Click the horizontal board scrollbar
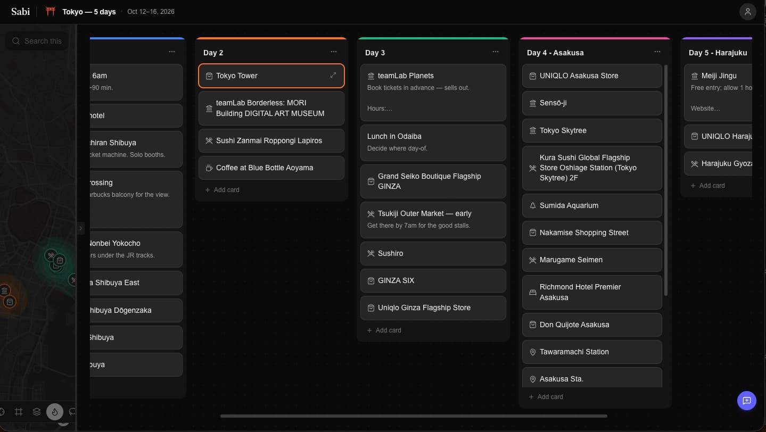Viewport: 766px width, 432px height. (x=414, y=416)
